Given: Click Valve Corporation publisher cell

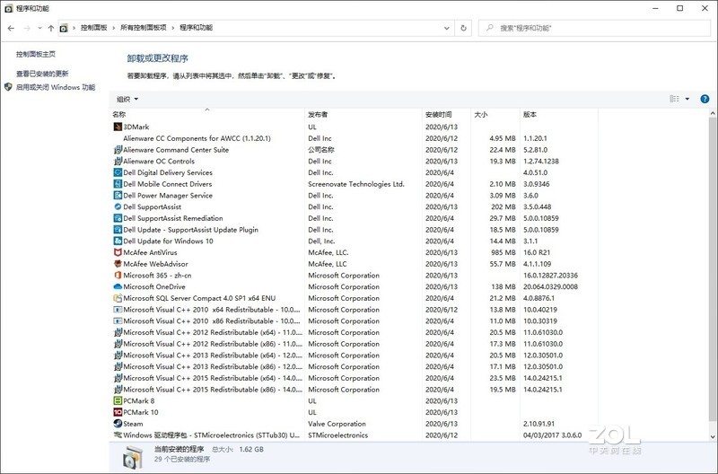Looking at the screenshot, I should pyautogui.click(x=337, y=424).
